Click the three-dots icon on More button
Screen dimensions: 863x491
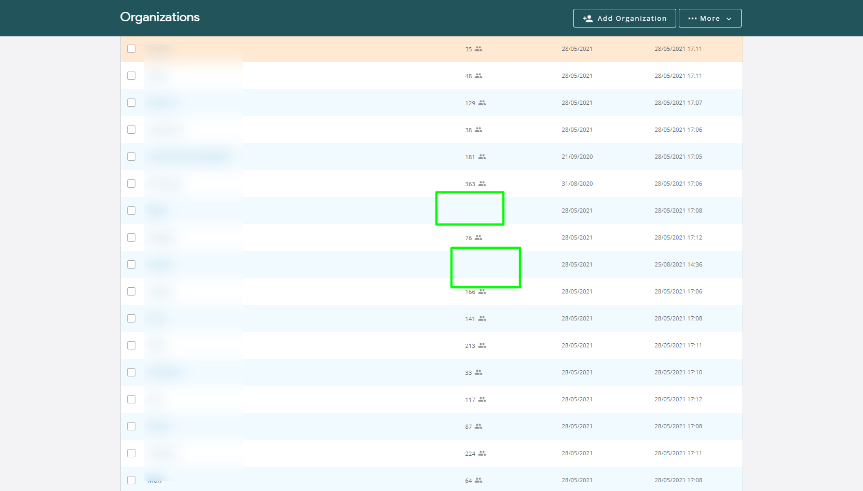point(692,18)
